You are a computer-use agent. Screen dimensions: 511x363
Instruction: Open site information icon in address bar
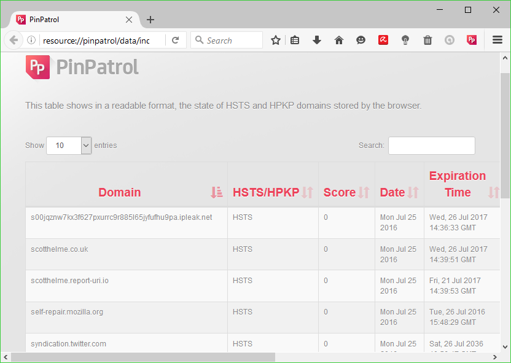click(x=31, y=40)
